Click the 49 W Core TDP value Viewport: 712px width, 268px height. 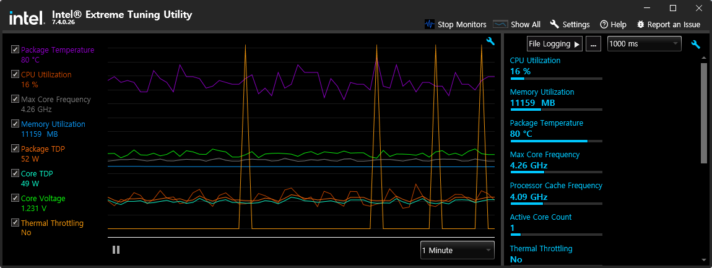click(30, 183)
